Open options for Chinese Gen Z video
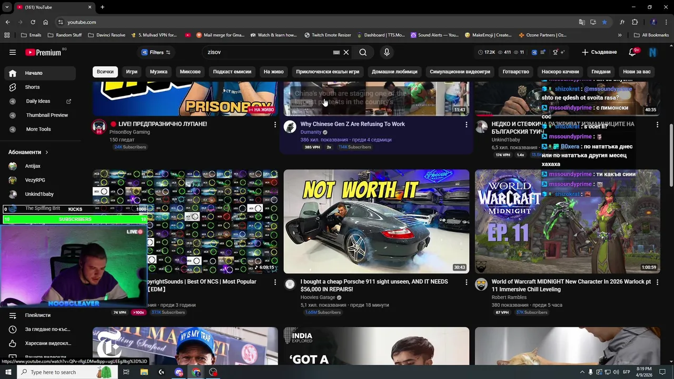674x379 pixels. click(466, 125)
